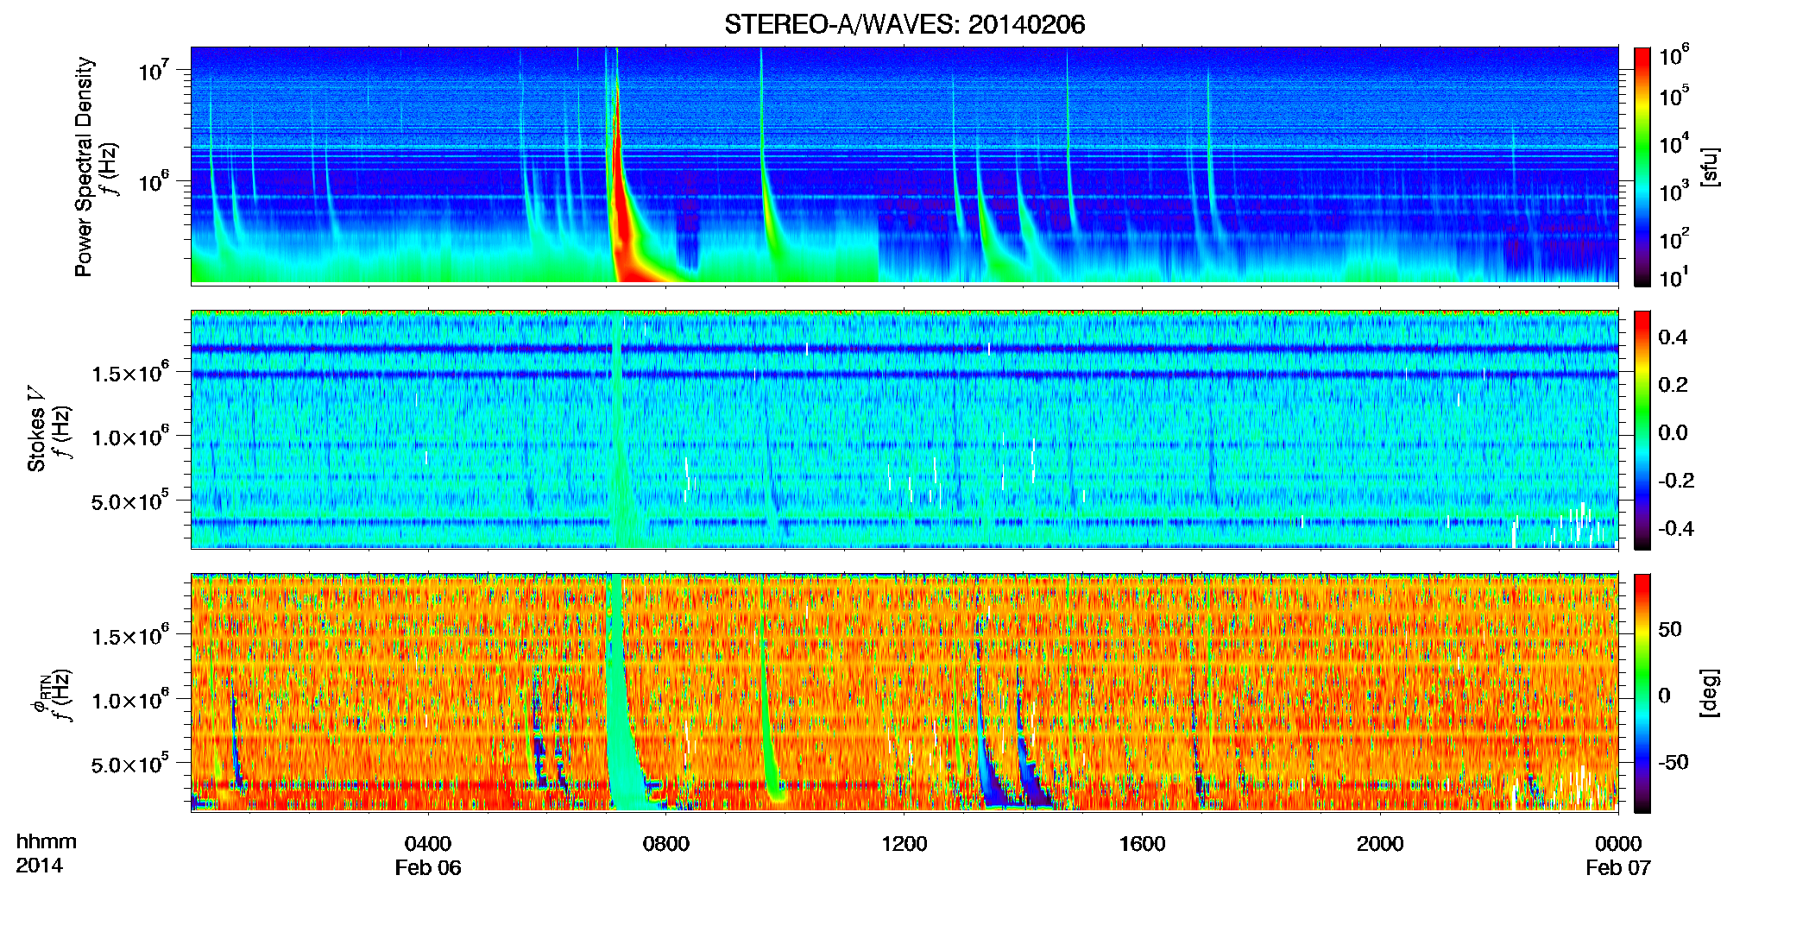Click the 0.0 label on Stokes color bar
Image resolution: width=1809 pixels, height=932 pixels.
coord(1673,432)
